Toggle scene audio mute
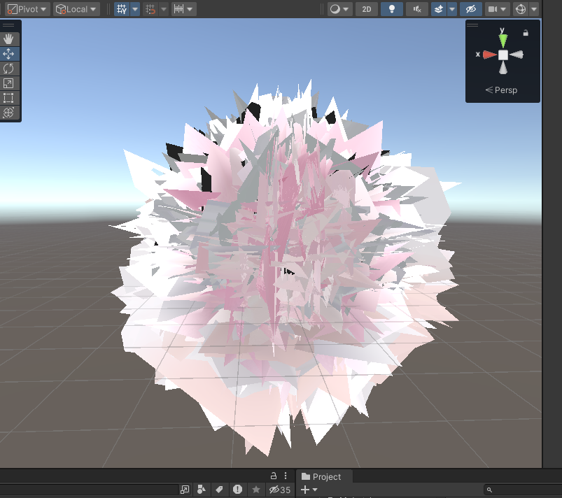 [x=417, y=9]
